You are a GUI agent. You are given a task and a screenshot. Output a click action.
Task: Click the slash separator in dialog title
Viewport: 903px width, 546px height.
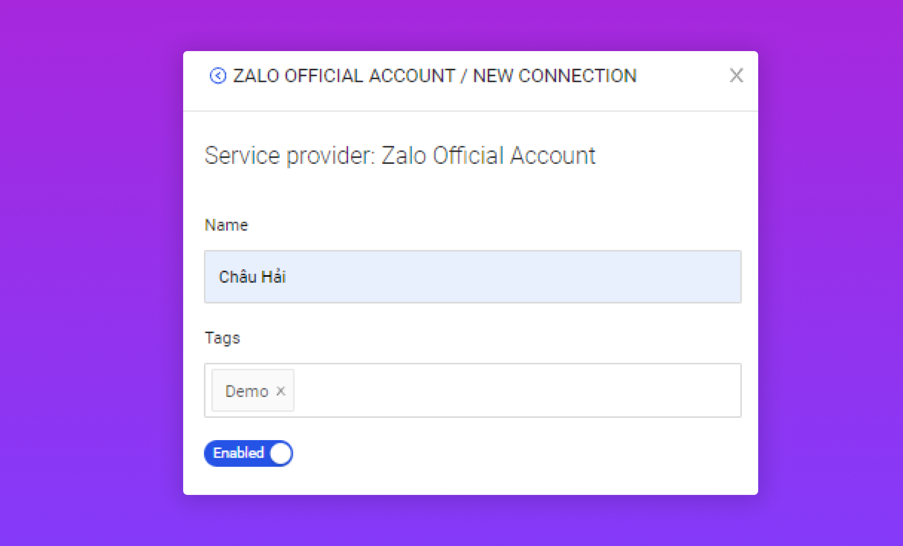pos(464,76)
